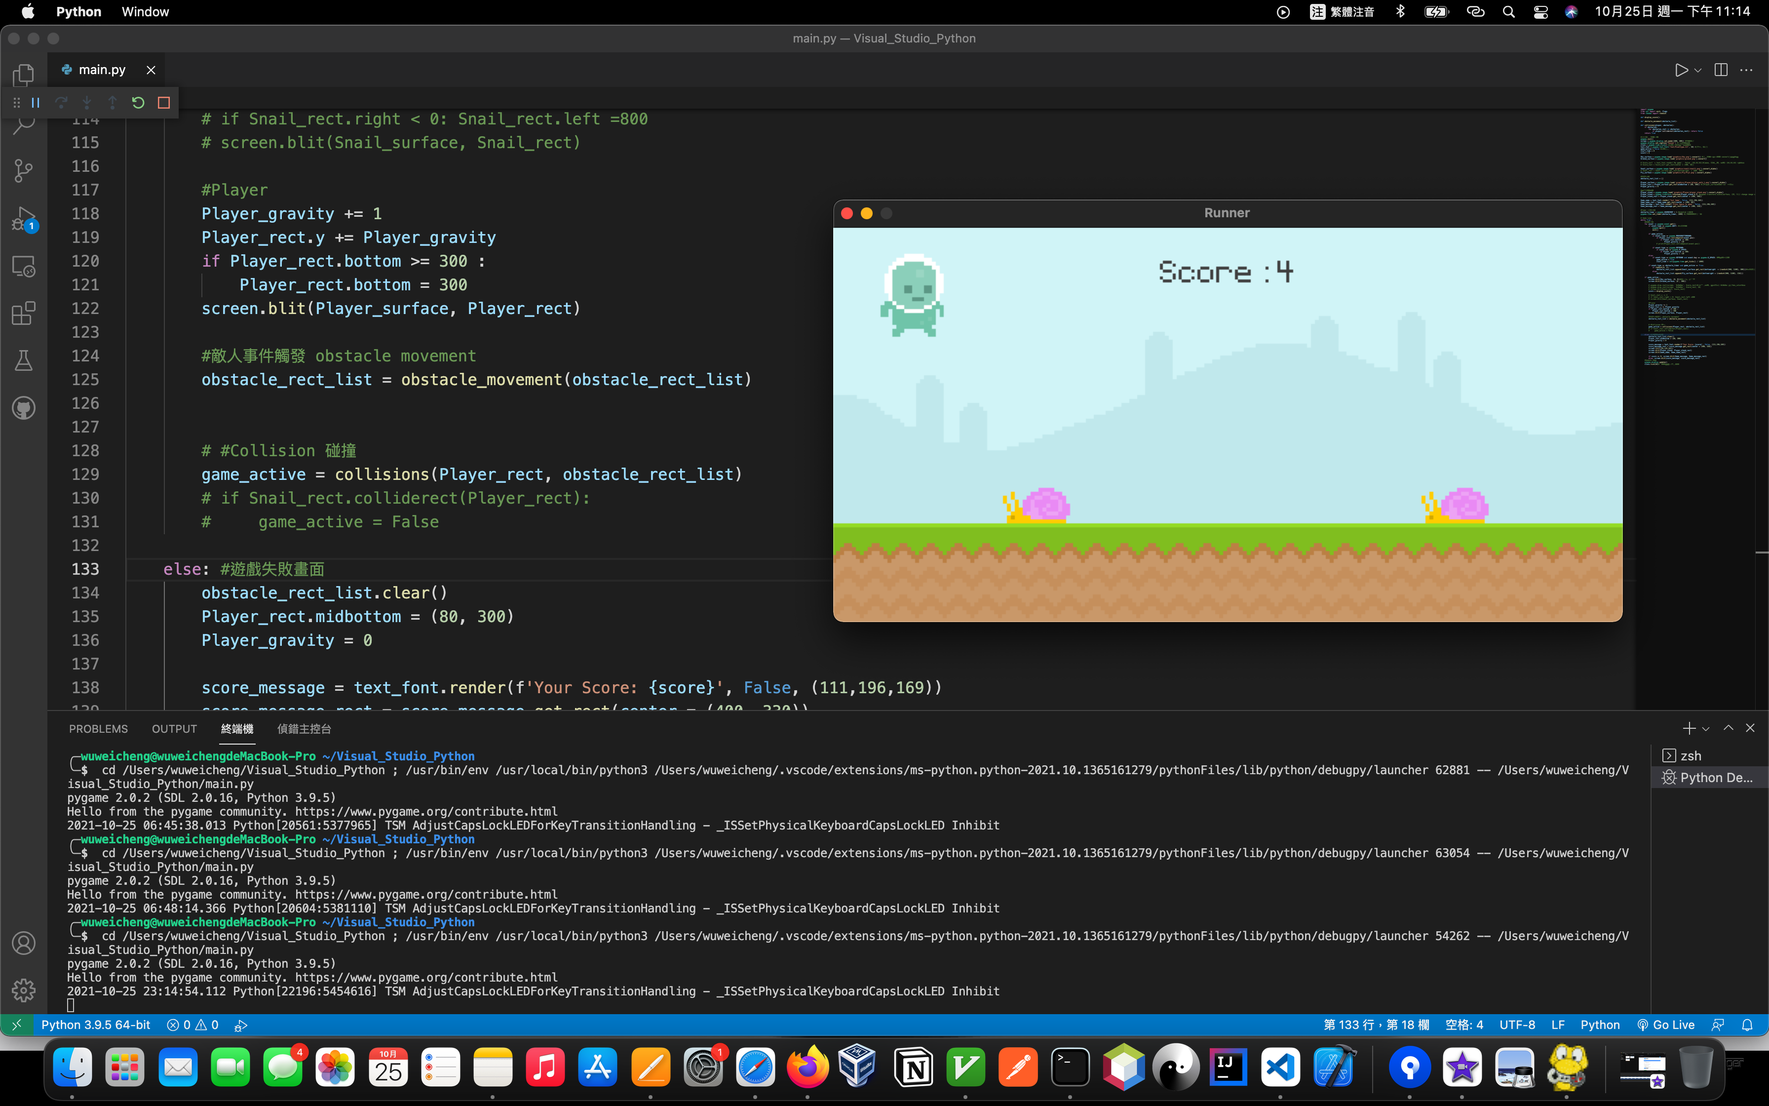Screen dimensions: 1769x1106
Task: Open the Explorer view in the activity bar
Action: coord(23,74)
